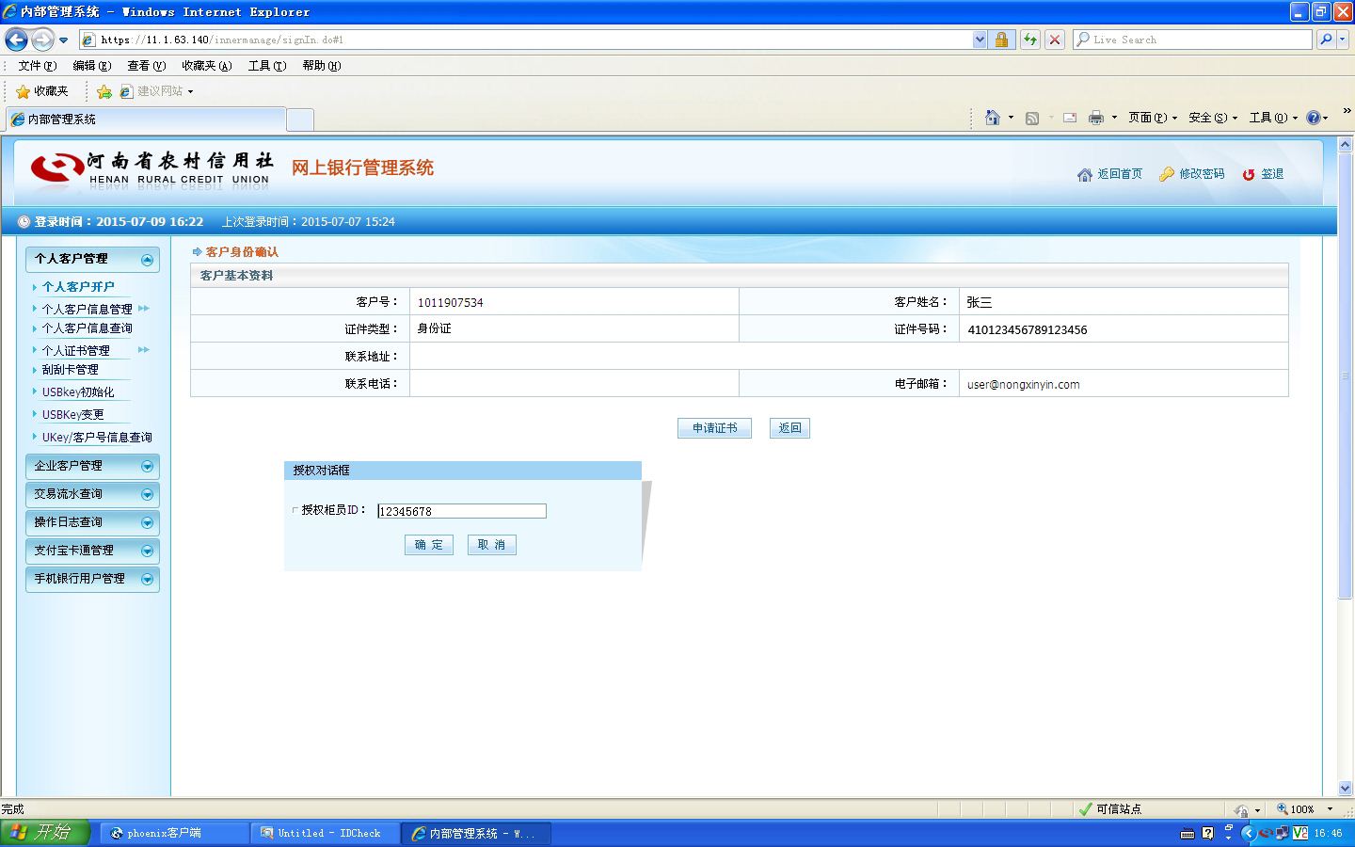Open the 安全(S) command bar dropdown

[x=1213, y=118]
